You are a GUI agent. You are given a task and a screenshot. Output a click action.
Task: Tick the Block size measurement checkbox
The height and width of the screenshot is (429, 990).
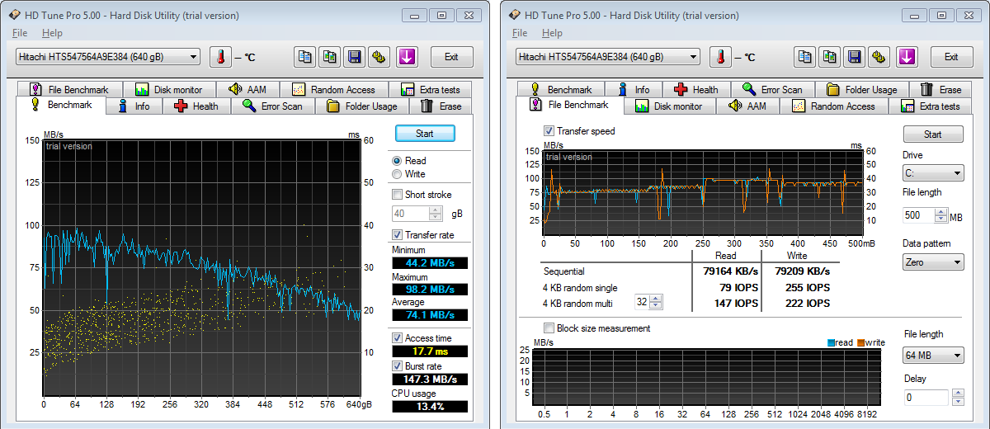tap(549, 328)
